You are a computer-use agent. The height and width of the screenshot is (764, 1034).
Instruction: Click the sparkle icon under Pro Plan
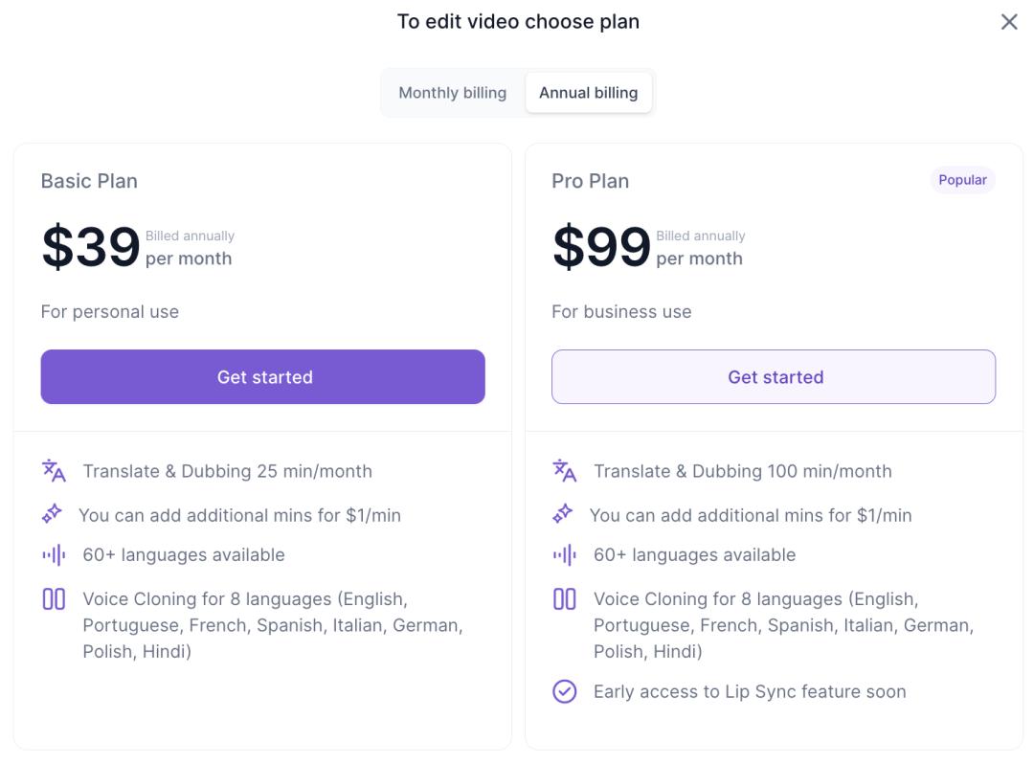563,514
